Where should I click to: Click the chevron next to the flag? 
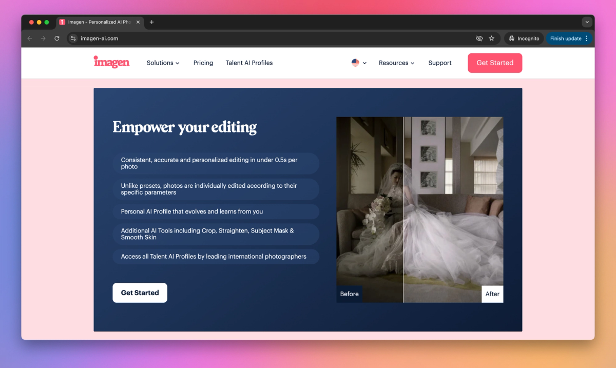pyautogui.click(x=364, y=63)
